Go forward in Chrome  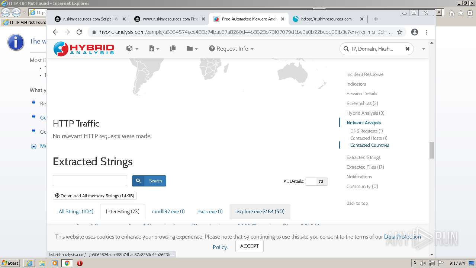pyautogui.click(x=67, y=32)
